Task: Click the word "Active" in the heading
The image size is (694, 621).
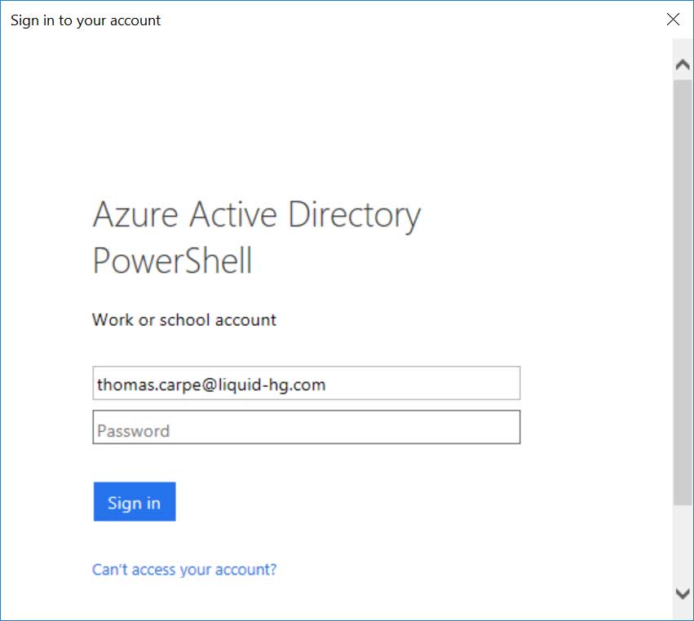Action: (x=233, y=215)
